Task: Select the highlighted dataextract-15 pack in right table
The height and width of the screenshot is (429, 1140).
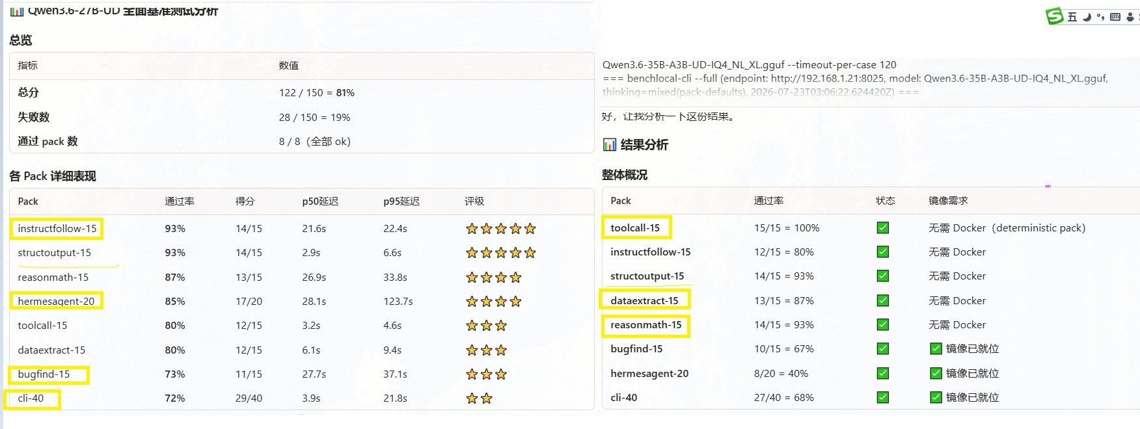Action: click(645, 300)
